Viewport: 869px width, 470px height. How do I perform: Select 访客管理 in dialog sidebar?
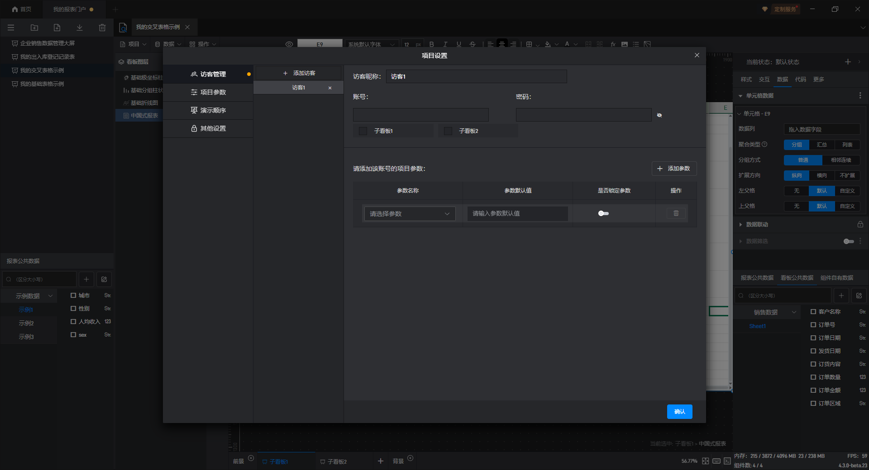pyautogui.click(x=208, y=74)
